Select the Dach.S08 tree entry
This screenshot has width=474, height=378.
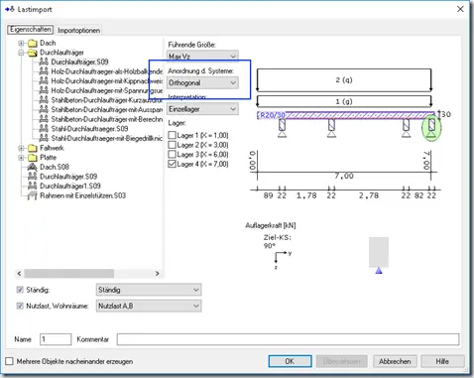(x=55, y=167)
